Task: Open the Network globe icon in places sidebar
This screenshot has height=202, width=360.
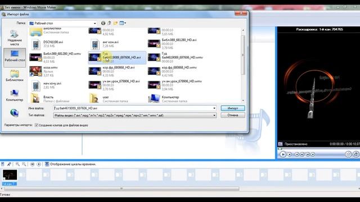Action: [x=14, y=113]
